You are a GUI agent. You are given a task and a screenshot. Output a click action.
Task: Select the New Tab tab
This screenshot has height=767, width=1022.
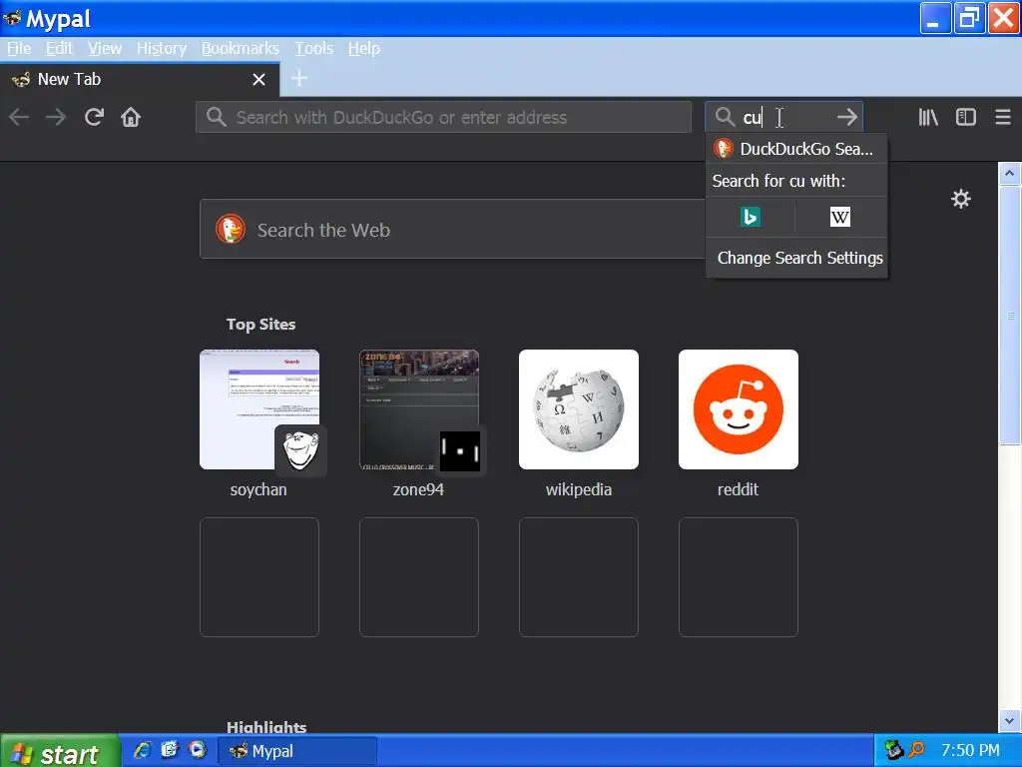(x=140, y=80)
